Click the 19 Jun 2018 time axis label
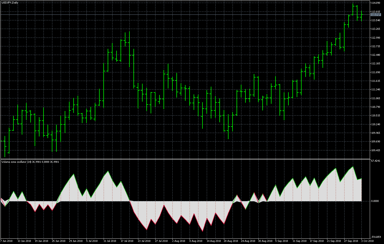The image size is (384, 244). [x=42, y=241]
